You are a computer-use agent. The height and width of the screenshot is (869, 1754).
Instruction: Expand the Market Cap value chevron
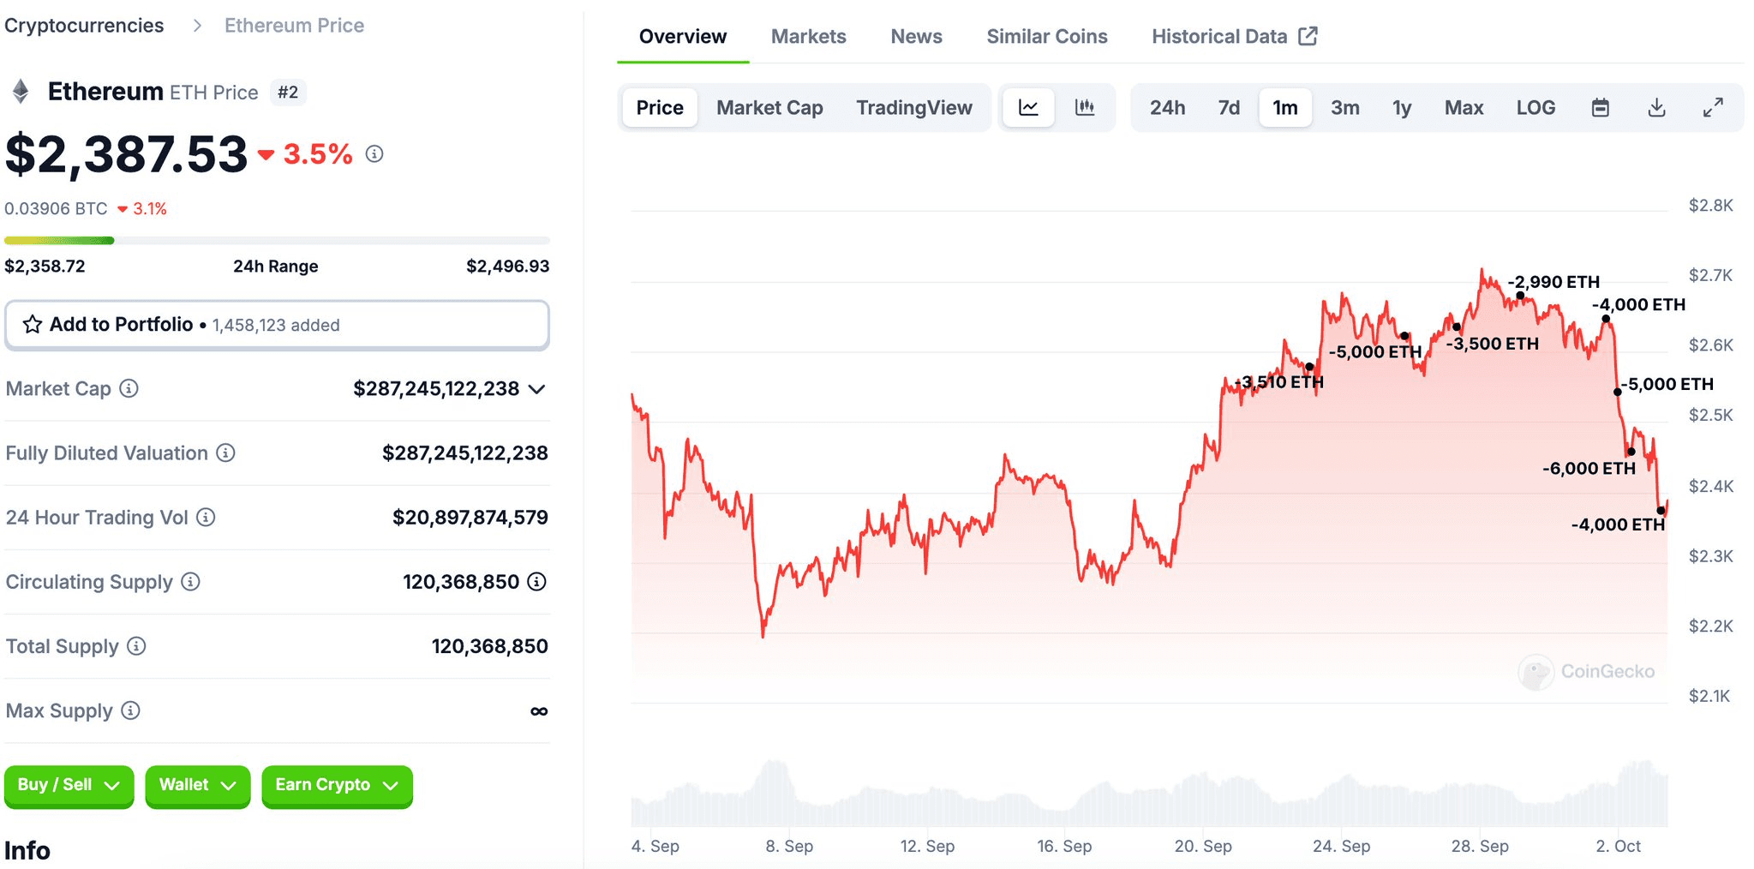(x=537, y=389)
